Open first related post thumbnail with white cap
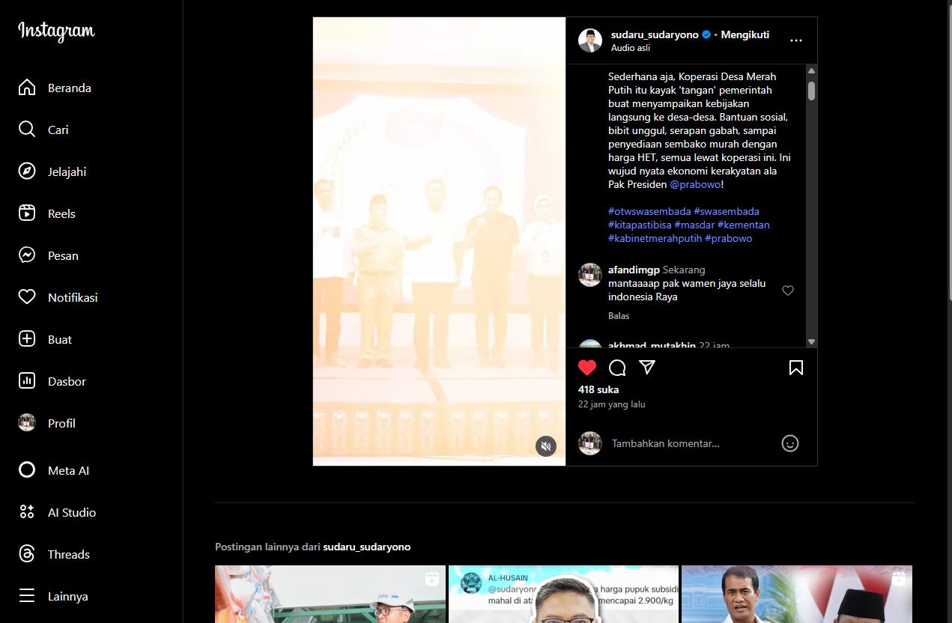 pos(330,594)
